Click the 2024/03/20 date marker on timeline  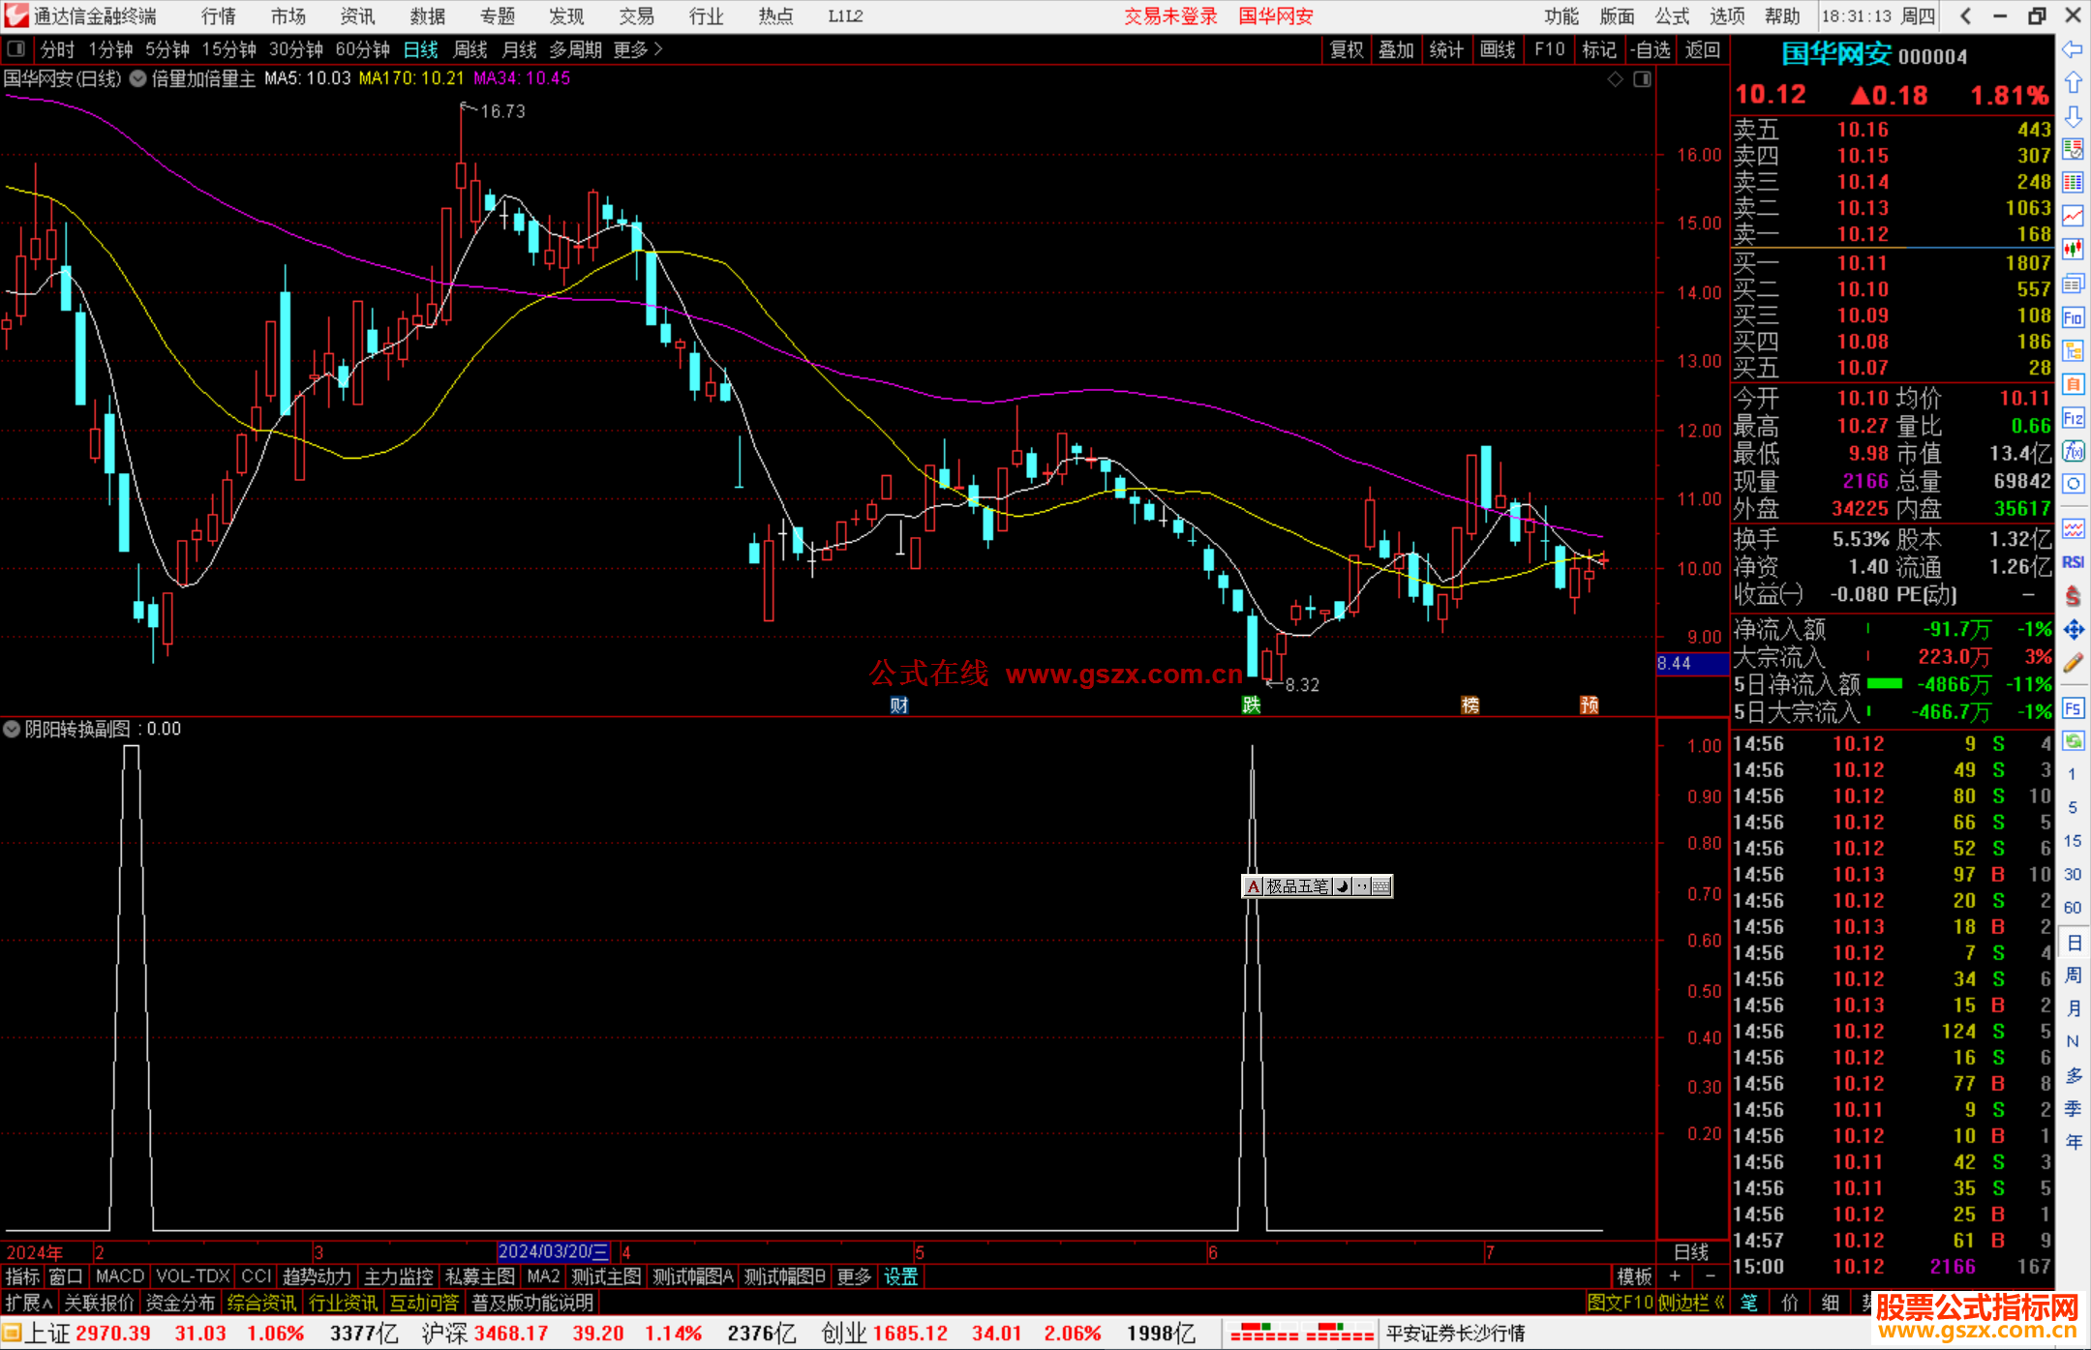pyautogui.click(x=553, y=1251)
